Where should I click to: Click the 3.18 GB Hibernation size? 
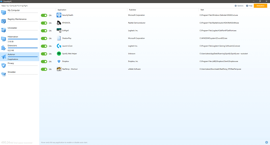10,41
